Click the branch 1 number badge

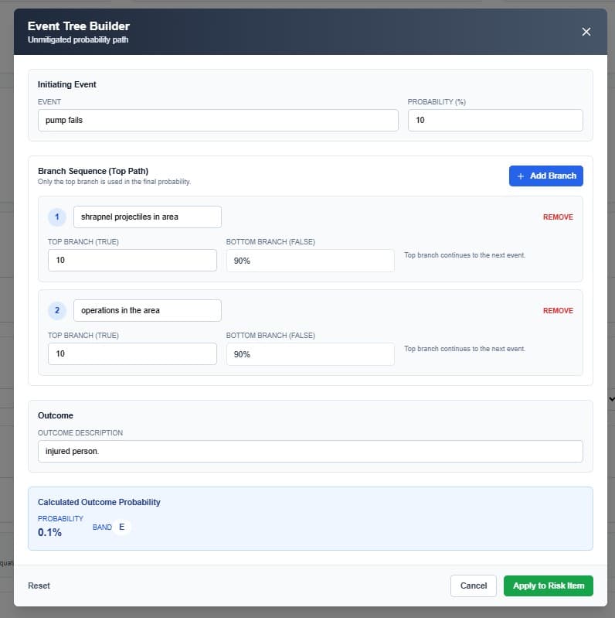coord(57,217)
